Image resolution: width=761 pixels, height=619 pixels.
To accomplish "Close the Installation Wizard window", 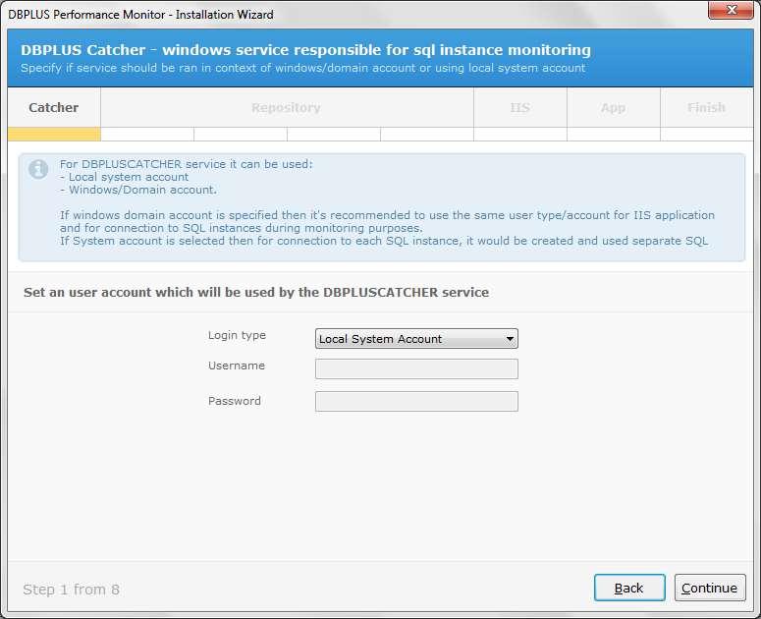I will click(x=731, y=10).
